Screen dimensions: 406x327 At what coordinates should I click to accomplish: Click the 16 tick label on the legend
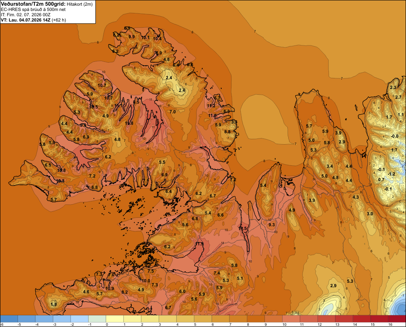pyautogui.click(x=390, y=325)
